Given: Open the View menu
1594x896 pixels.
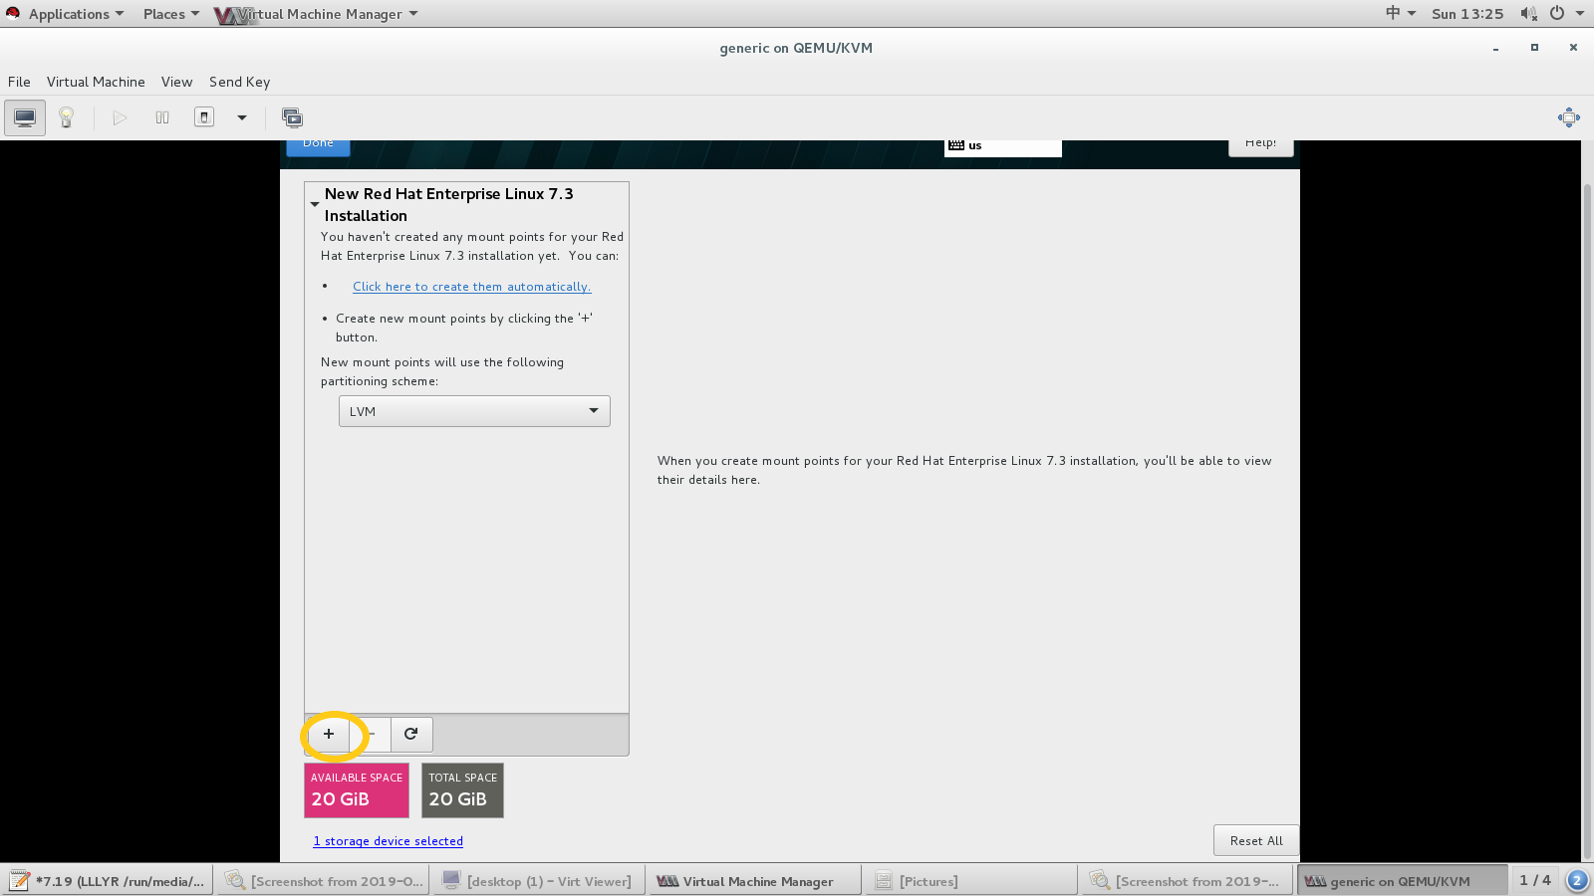Looking at the screenshot, I should (176, 82).
